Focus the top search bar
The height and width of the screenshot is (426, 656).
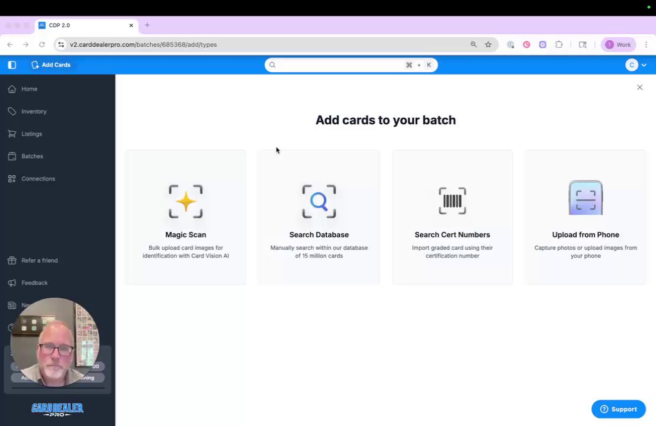351,65
